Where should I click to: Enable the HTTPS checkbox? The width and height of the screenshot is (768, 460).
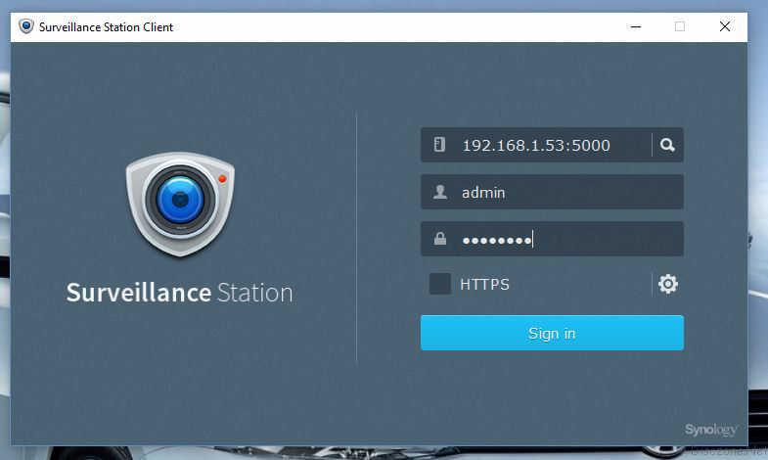(440, 284)
